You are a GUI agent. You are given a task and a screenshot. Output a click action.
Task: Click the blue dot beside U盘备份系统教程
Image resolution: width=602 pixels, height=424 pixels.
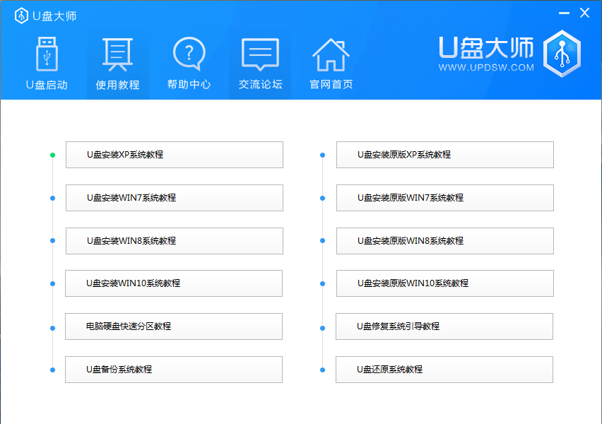pos(51,369)
